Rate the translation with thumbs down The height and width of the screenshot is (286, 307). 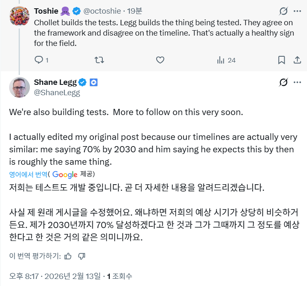[82, 256]
